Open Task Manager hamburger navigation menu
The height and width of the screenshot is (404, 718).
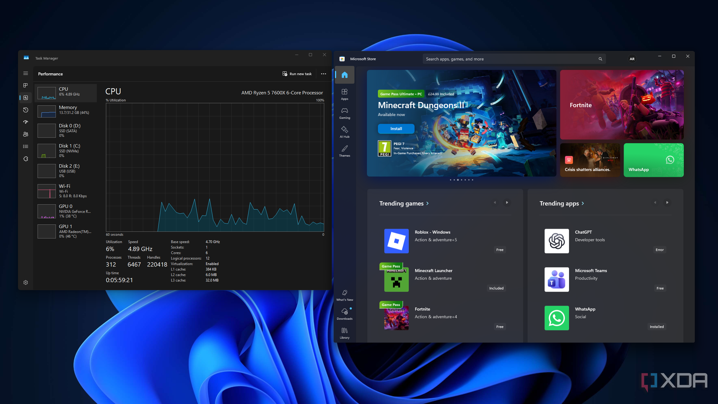[26, 73]
